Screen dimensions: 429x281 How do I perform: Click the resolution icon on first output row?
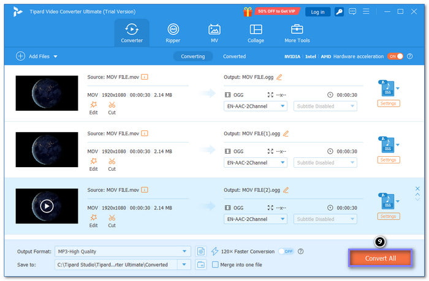pos(270,95)
